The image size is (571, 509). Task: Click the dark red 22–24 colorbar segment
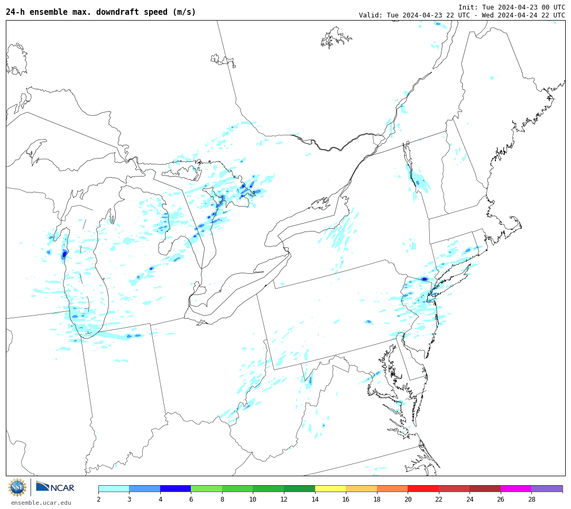click(454, 488)
